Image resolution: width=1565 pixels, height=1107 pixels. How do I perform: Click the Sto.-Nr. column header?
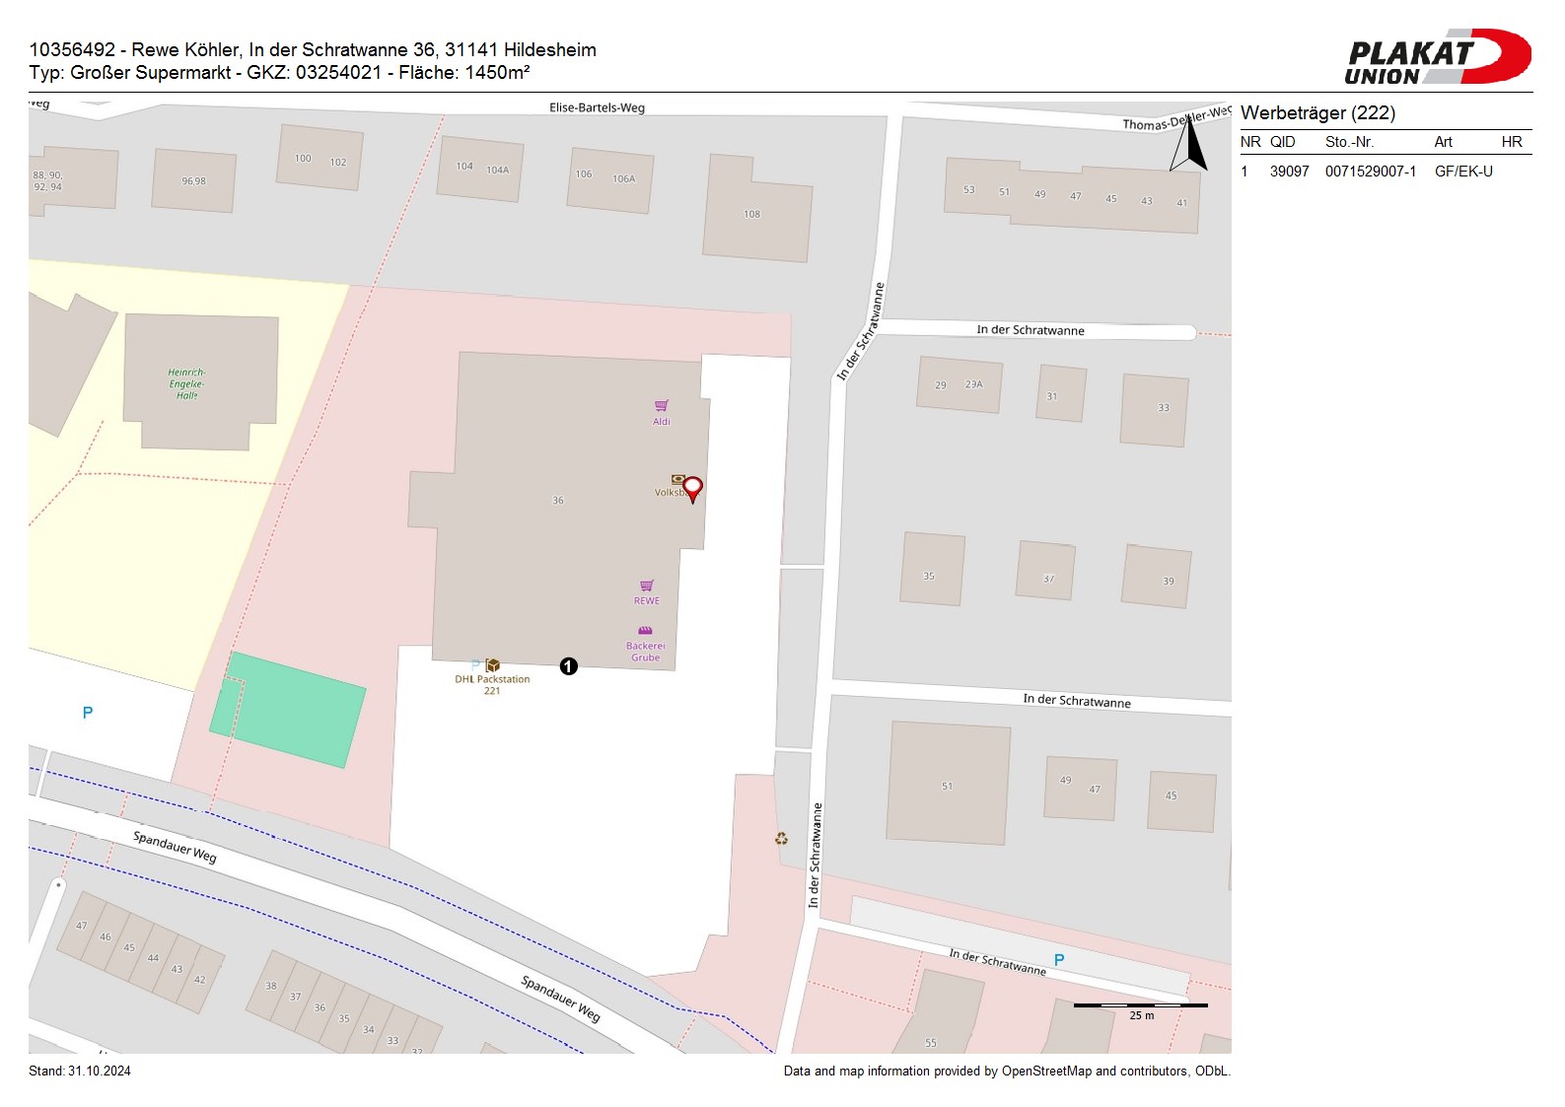1349,142
